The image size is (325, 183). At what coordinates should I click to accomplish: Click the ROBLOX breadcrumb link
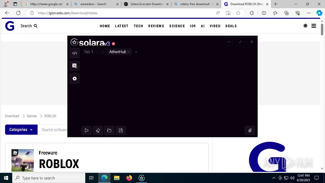tap(50, 116)
